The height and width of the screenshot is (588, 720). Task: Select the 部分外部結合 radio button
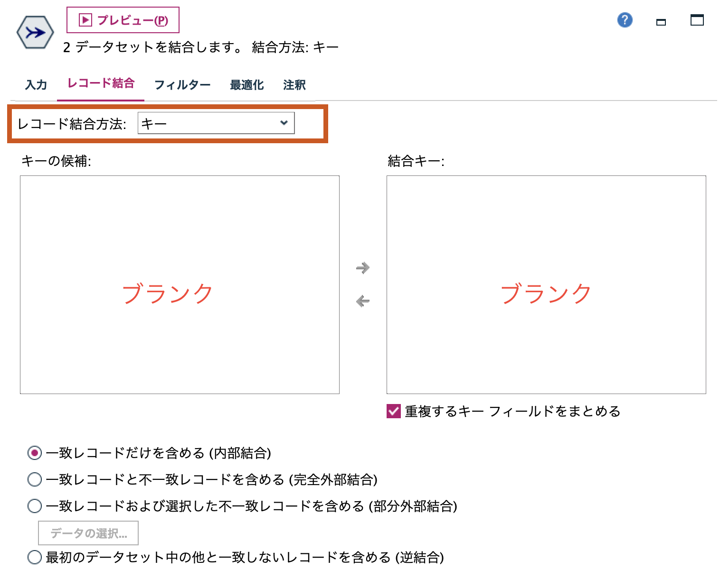34,506
